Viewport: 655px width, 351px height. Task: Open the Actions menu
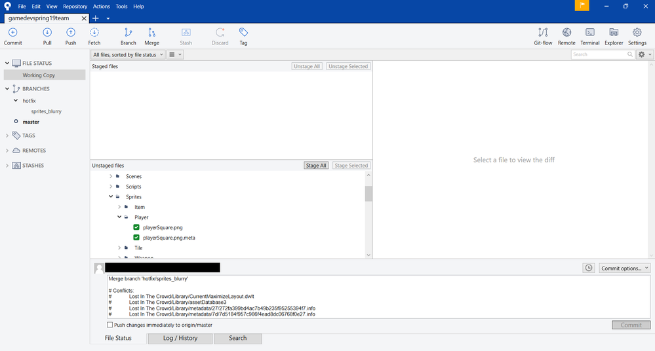(102, 7)
